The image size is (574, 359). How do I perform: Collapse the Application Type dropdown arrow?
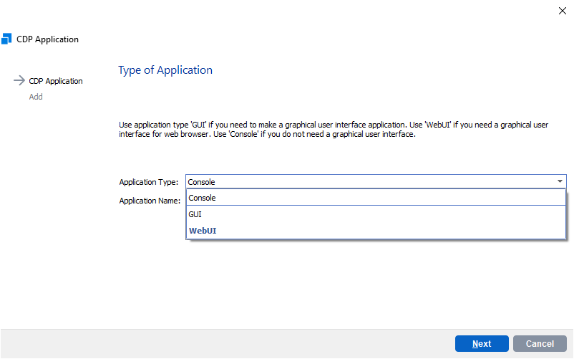[560, 182]
